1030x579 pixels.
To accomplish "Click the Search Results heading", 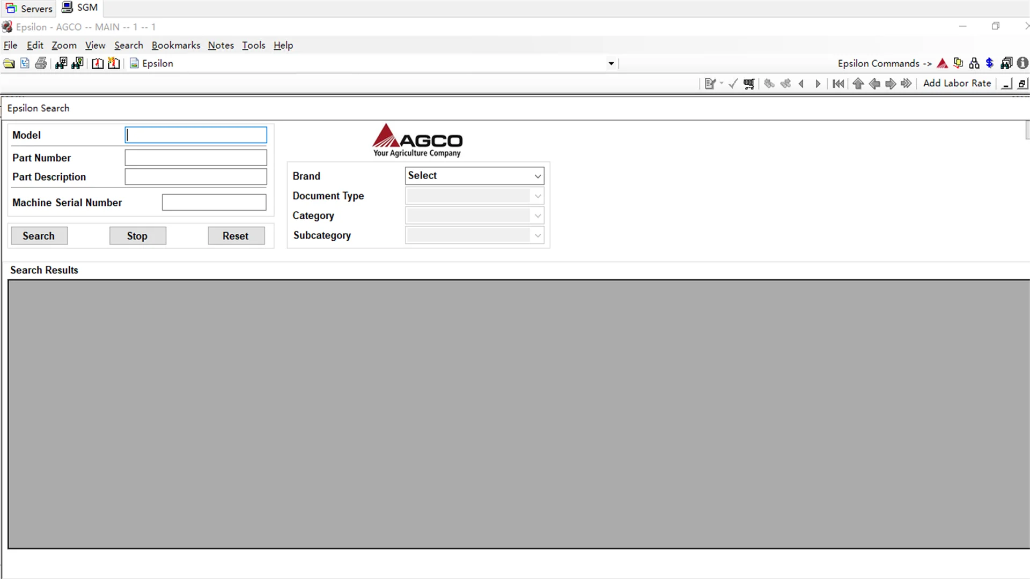I will tap(44, 270).
